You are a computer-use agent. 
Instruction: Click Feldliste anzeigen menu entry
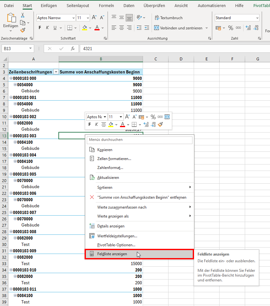point(139,254)
